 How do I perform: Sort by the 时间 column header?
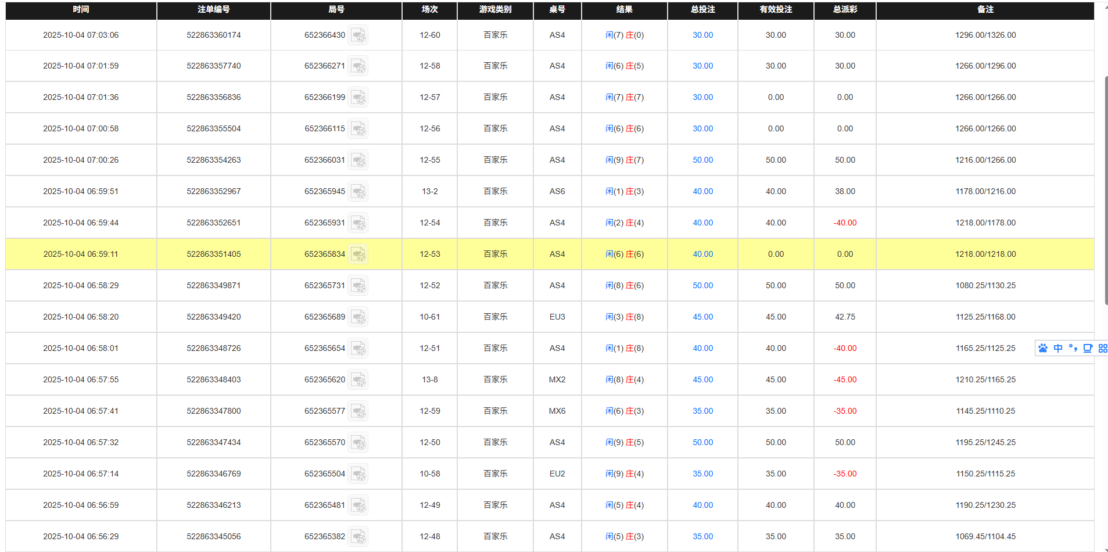(80, 10)
